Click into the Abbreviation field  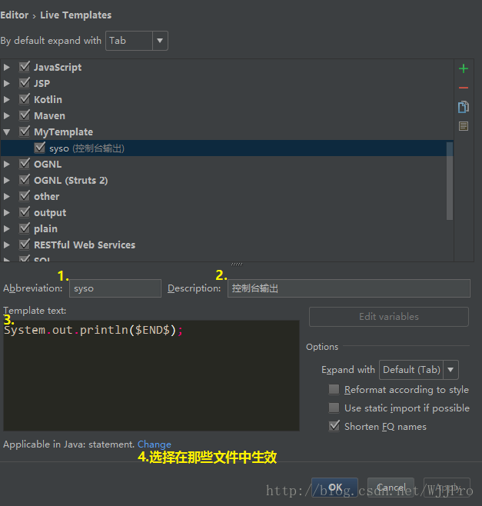coord(115,288)
